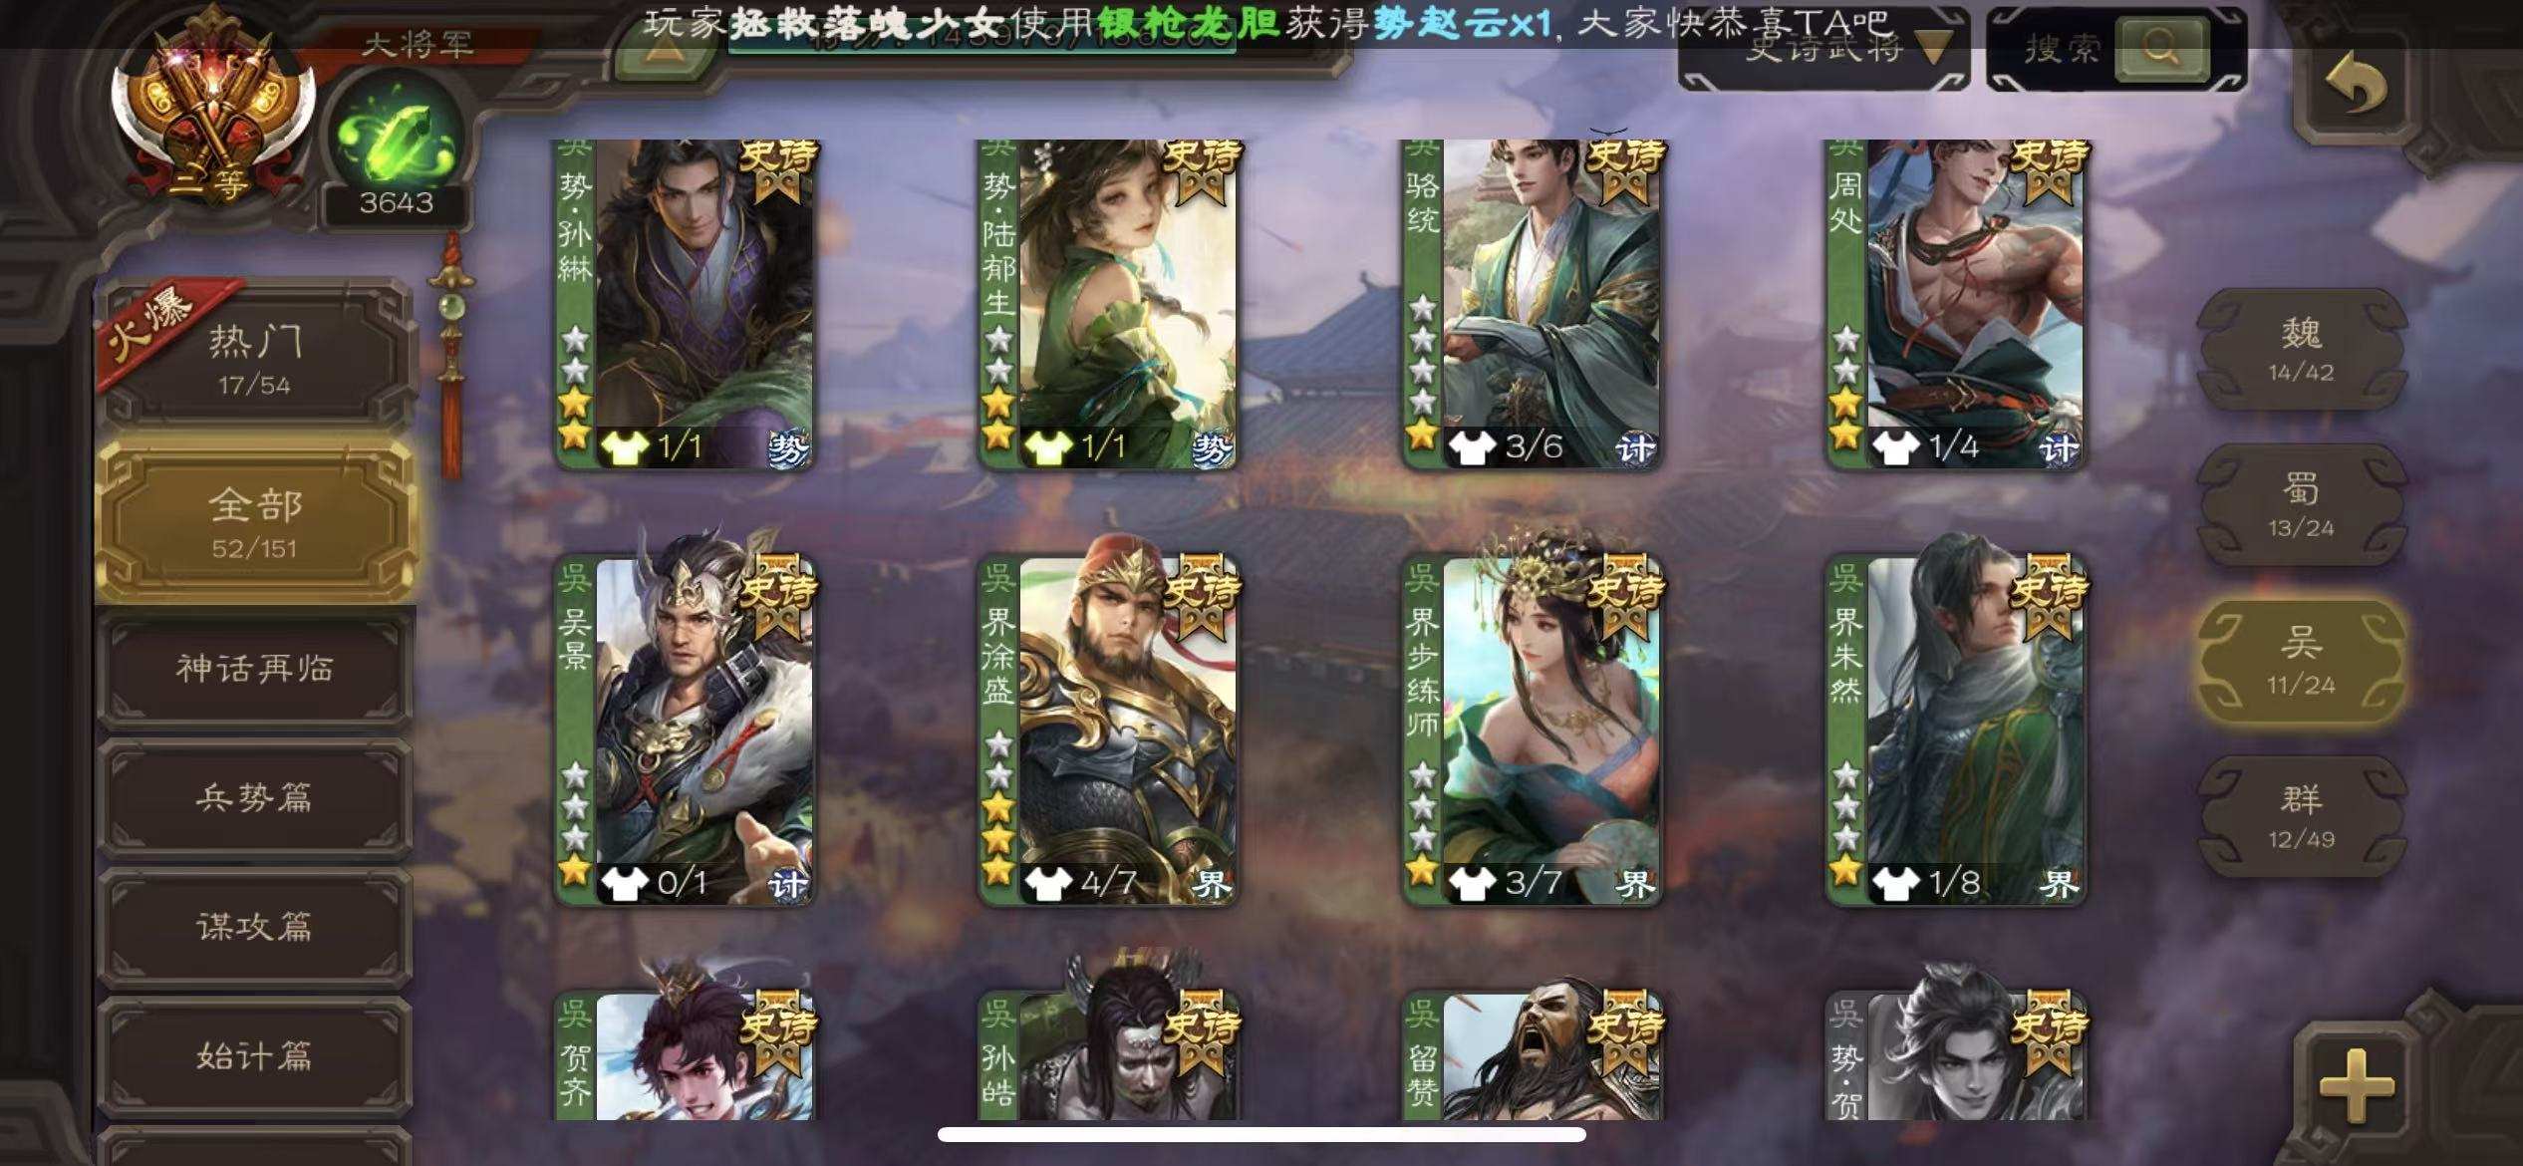Open the 贺齐 general card
The height and width of the screenshot is (1166, 2523).
click(685, 1055)
